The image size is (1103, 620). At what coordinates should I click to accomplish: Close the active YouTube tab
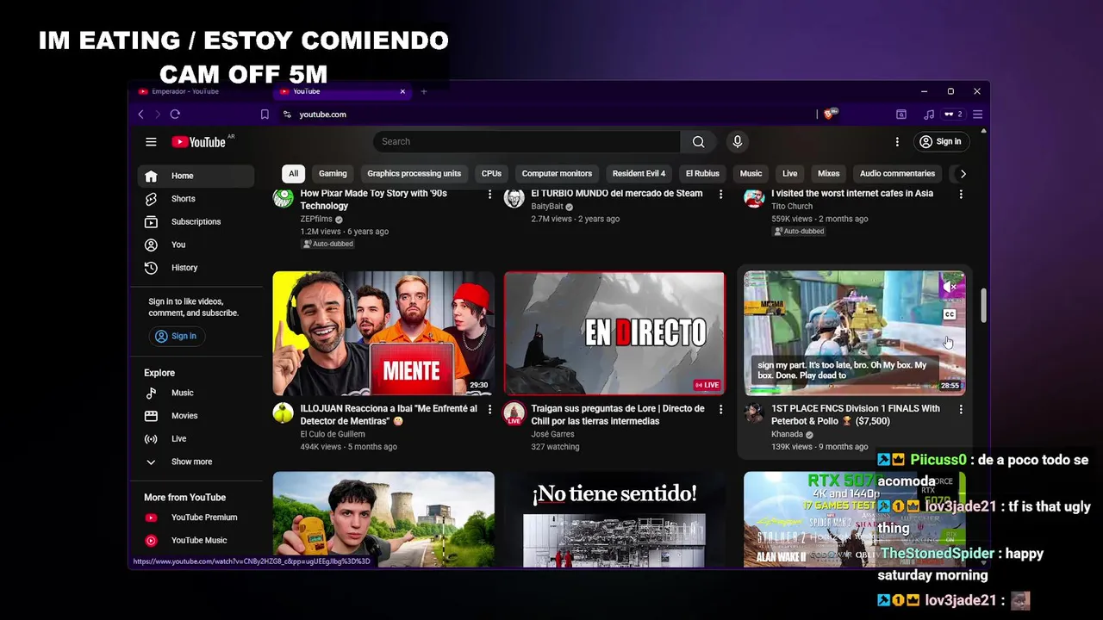click(x=402, y=91)
